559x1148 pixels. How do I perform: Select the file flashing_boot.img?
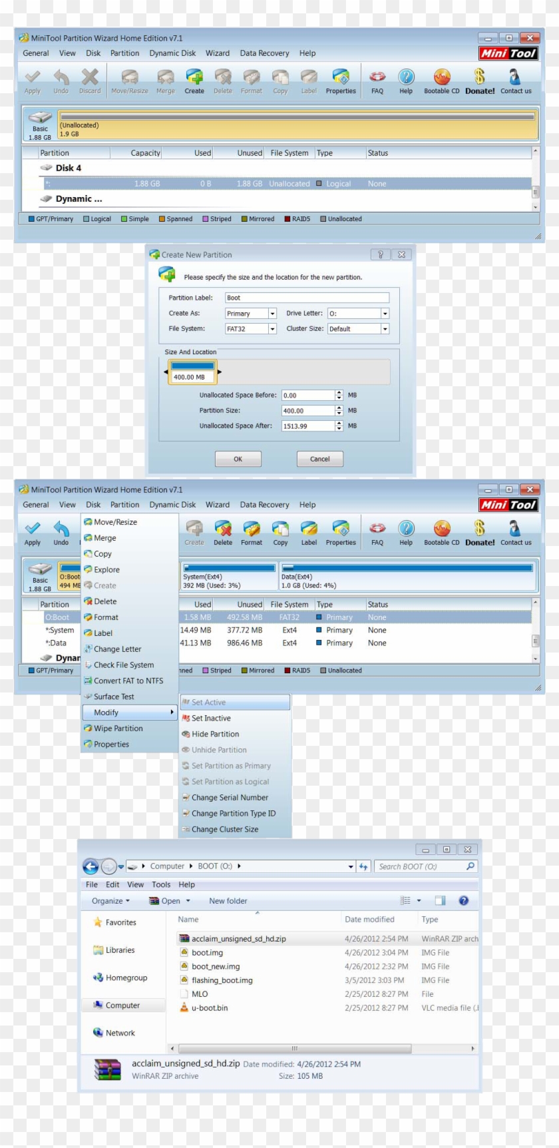[222, 980]
